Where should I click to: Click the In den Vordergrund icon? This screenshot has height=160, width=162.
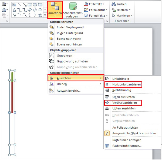[52, 27]
